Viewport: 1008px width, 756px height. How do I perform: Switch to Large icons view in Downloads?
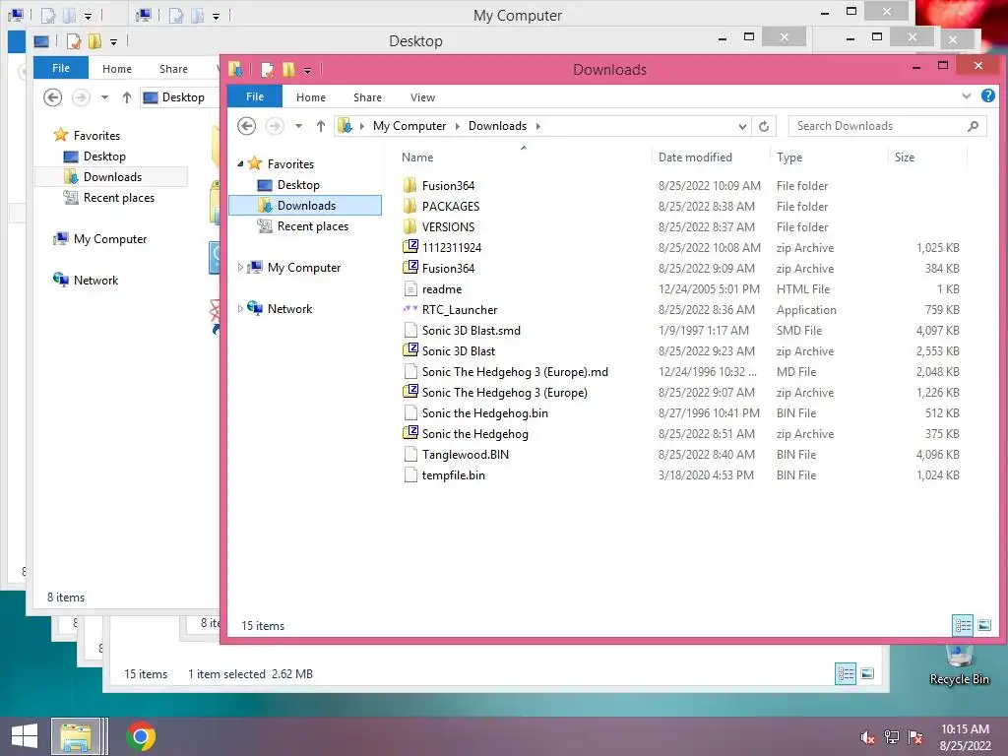point(984,625)
